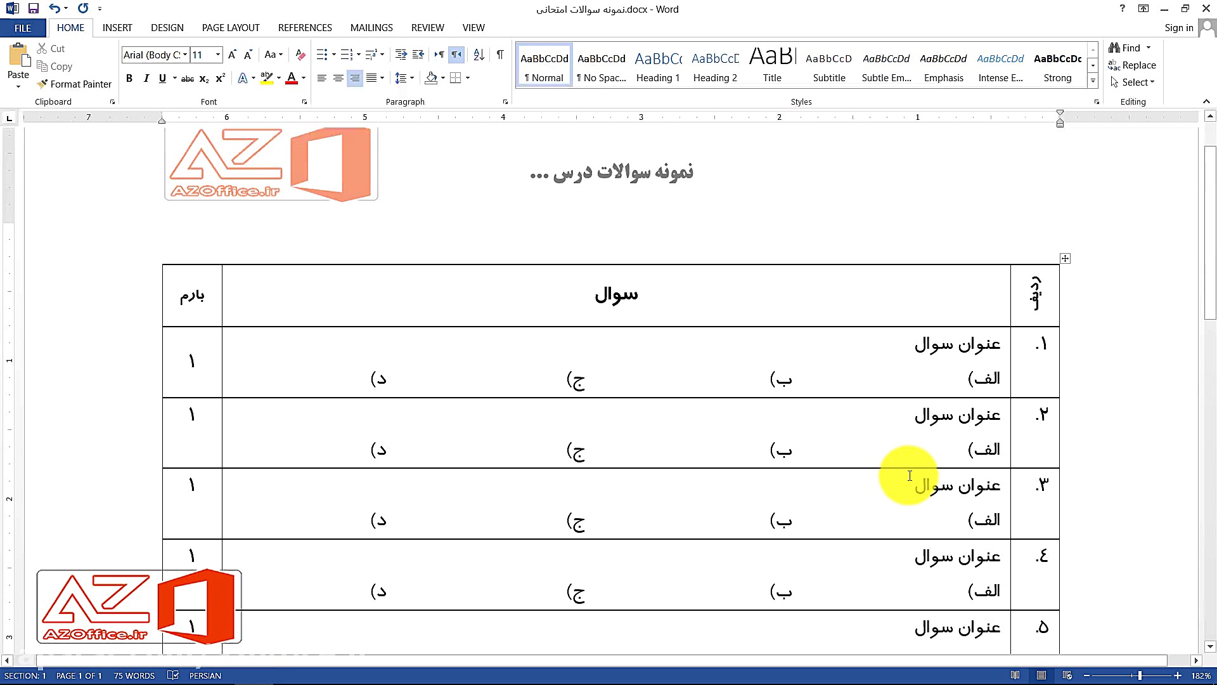The width and height of the screenshot is (1217, 685).
Task: Open the REVIEW tab
Action: (x=427, y=27)
